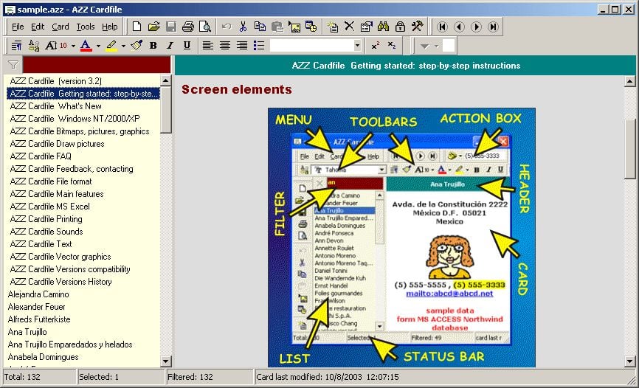Click the card list scroll-up arrow
Screen dimensions: 639x388
[x=166, y=80]
